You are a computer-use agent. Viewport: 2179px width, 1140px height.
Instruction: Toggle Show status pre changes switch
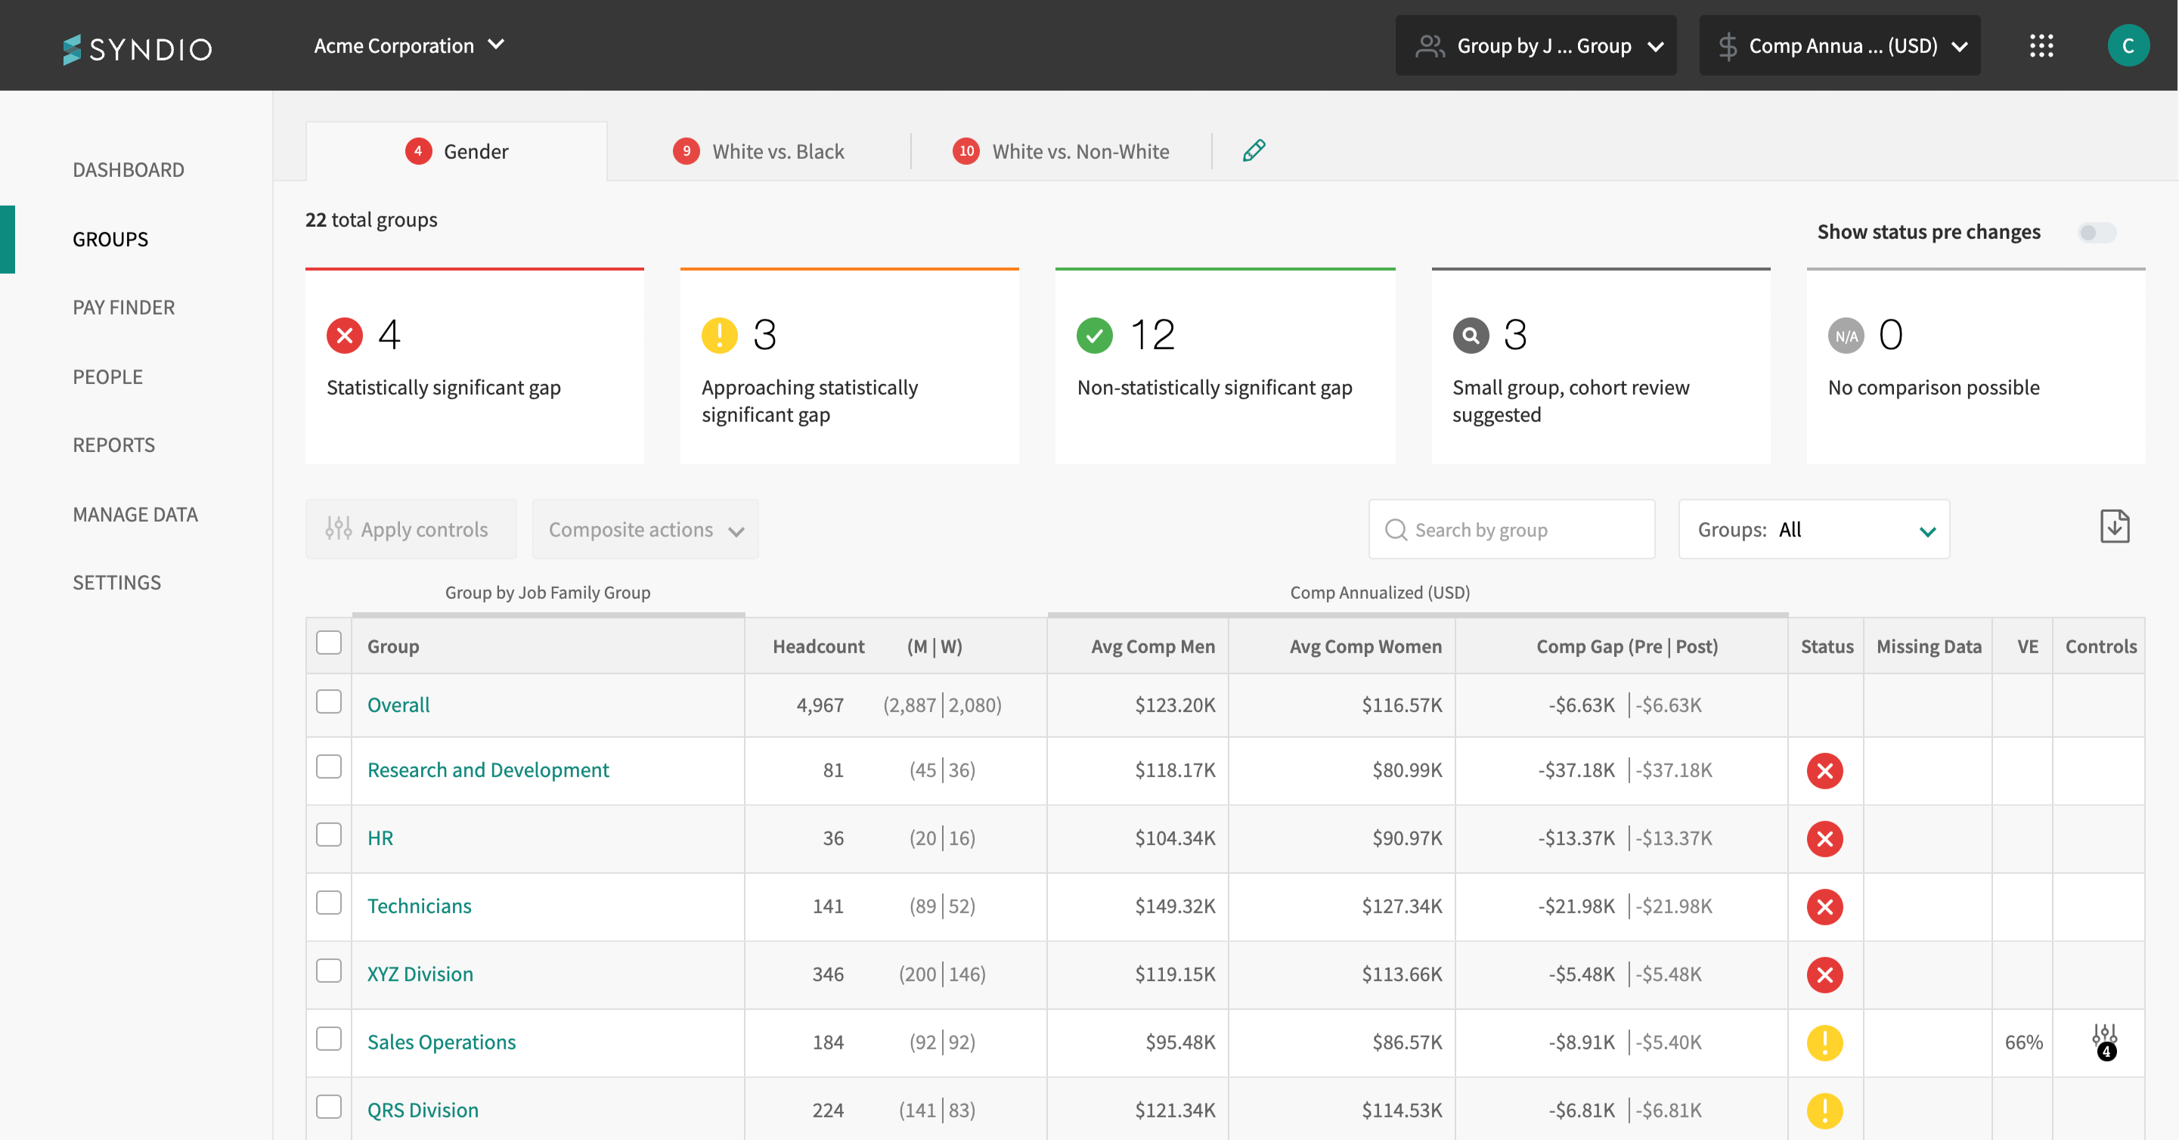coord(2097,233)
